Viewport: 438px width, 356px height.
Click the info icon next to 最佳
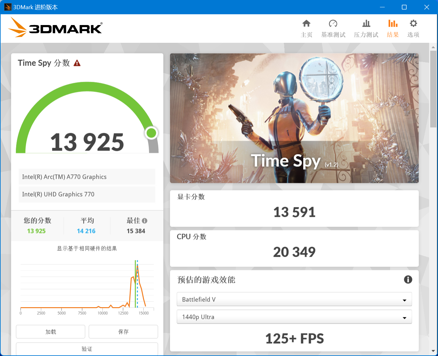(145, 221)
